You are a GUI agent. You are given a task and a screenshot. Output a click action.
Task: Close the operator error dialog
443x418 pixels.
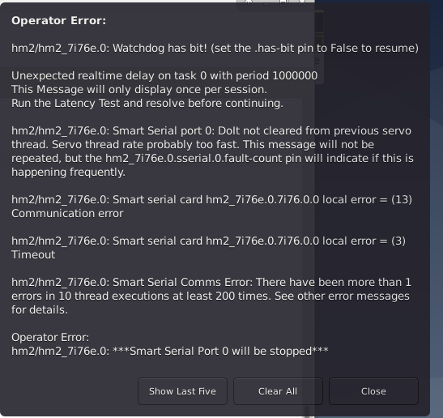pos(373,391)
